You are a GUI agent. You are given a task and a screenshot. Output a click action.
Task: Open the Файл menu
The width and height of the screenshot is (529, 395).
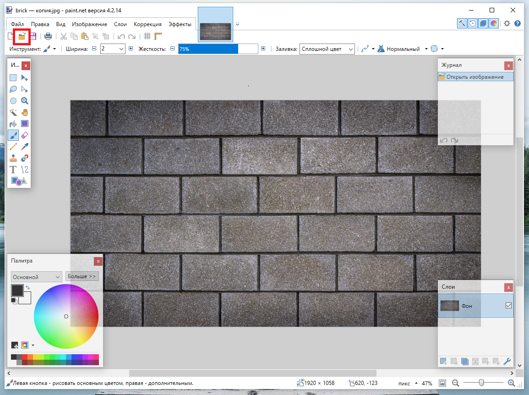coord(17,24)
